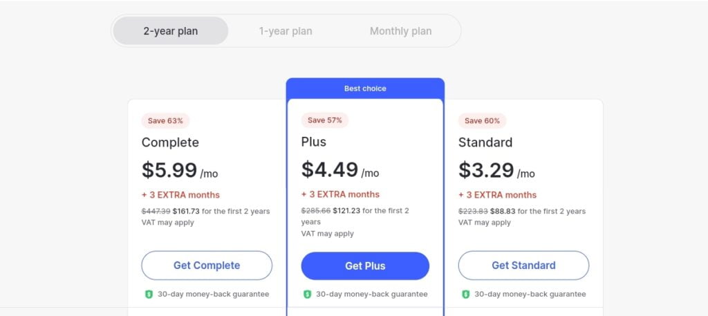
Task: Click the Best choice banner
Action: pos(365,89)
